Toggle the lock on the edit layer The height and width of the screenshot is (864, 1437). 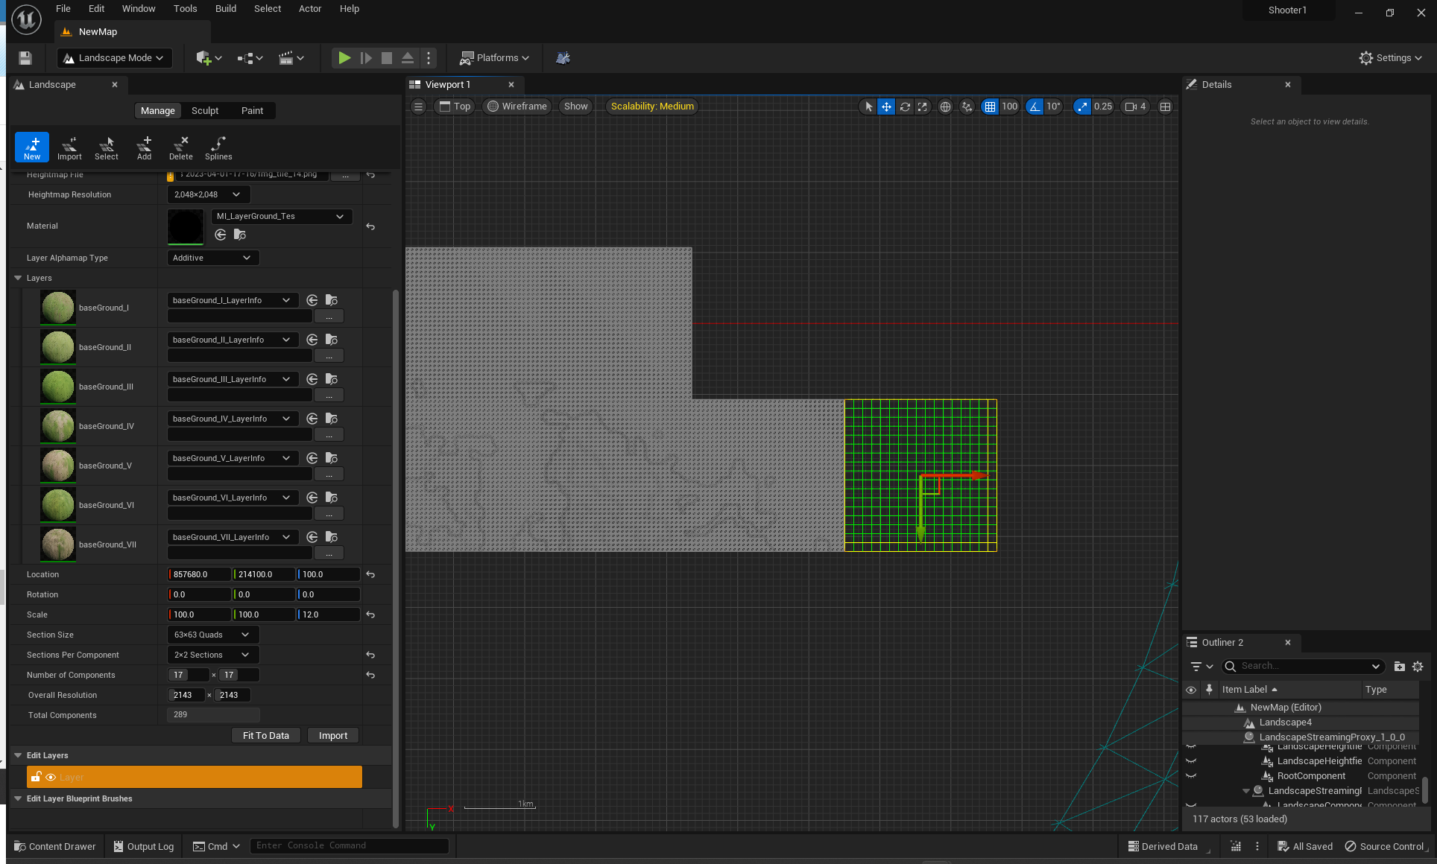click(36, 777)
